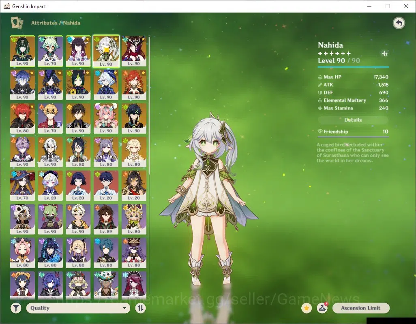
Task: Select Clorinde portrait with the tricorn hat
Action: [50, 85]
